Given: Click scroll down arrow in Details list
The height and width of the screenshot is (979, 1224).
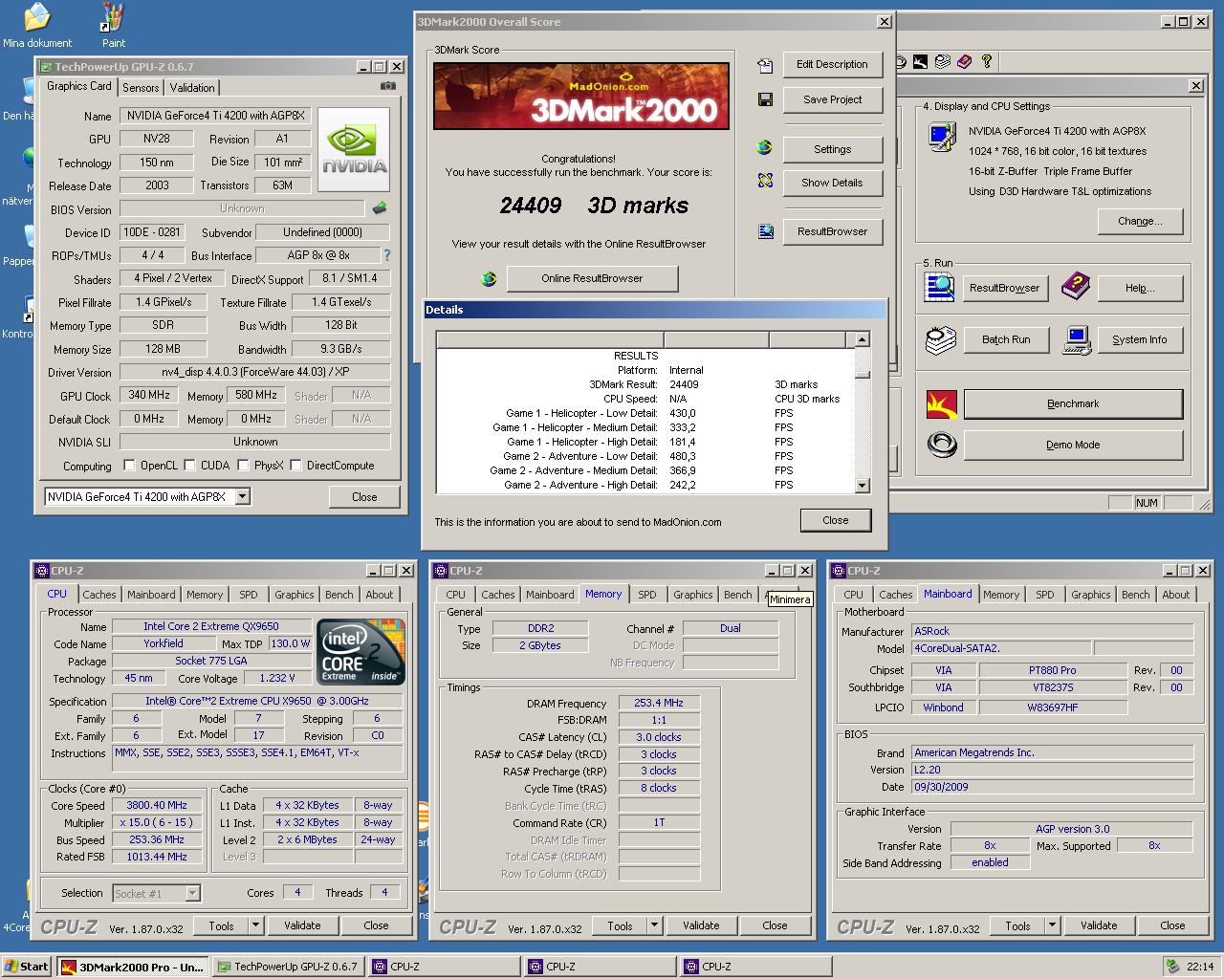Looking at the screenshot, I should coord(862,486).
